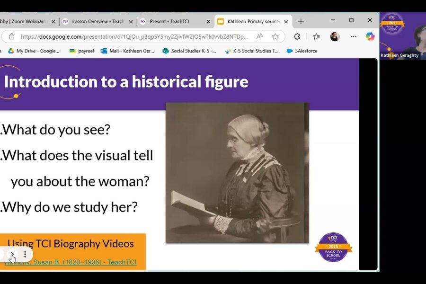Advance to next slide with arrow
The width and height of the screenshot is (426, 284).
pyautogui.click(x=12, y=254)
